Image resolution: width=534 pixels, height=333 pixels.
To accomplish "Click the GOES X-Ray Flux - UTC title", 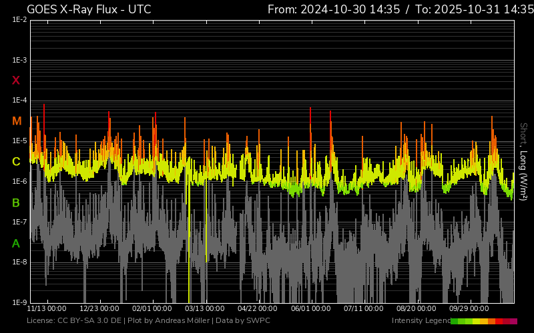I will click(x=89, y=9).
